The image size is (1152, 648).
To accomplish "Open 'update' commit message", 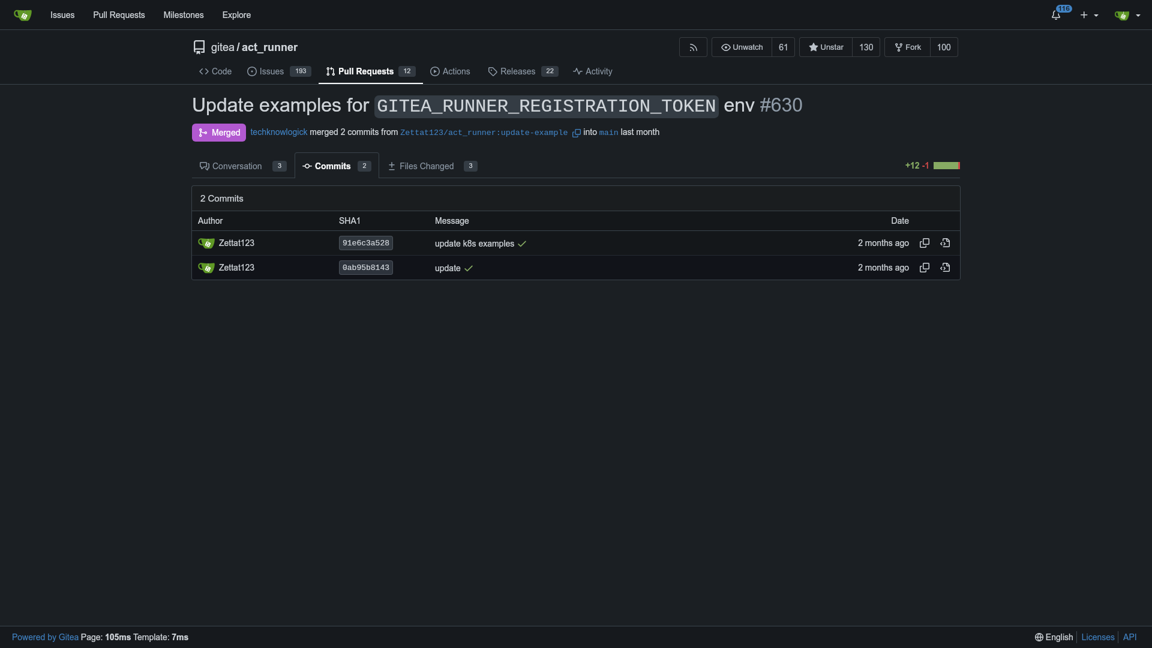I will pos(448,268).
